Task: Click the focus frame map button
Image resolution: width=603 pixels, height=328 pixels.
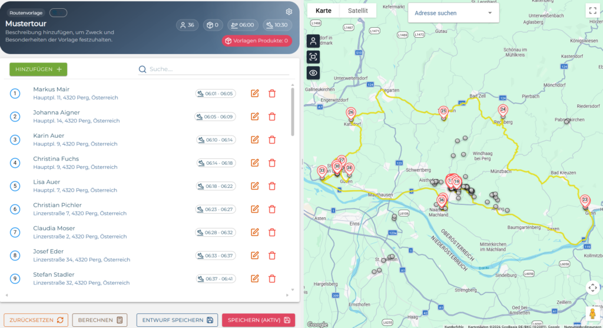Action: point(313,57)
